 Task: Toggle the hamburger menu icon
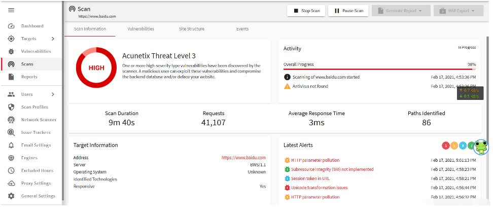click(11, 10)
